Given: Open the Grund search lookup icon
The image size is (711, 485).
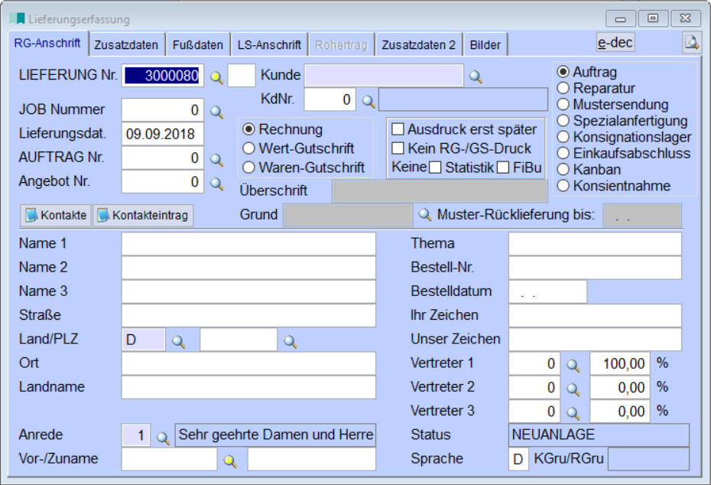Looking at the screenshot, I should [x=425, y=216].
